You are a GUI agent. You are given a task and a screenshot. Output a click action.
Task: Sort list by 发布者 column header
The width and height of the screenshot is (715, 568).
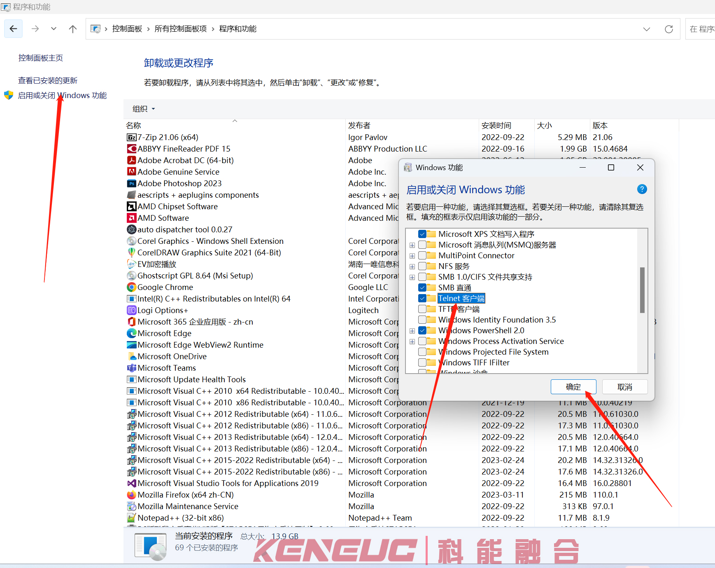tap(412, 125)
